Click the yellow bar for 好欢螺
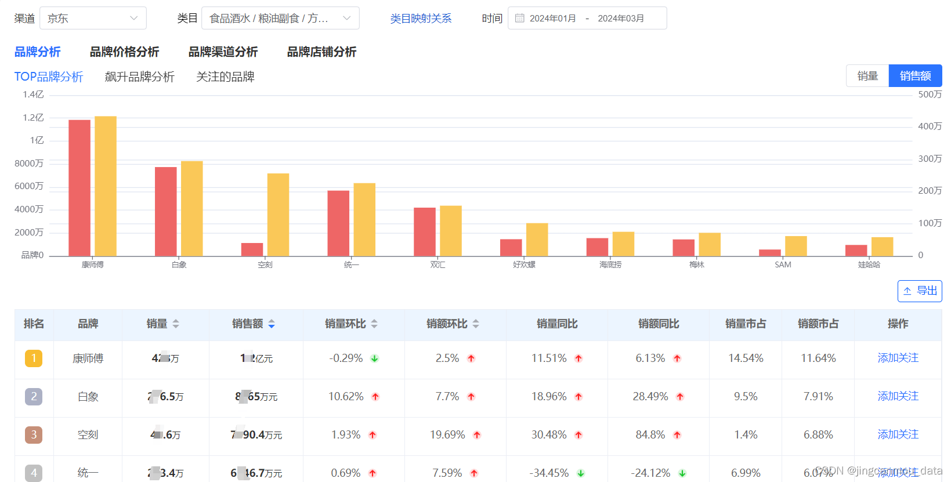The height and width of the screenshot is (482, 951). (537, 240)
